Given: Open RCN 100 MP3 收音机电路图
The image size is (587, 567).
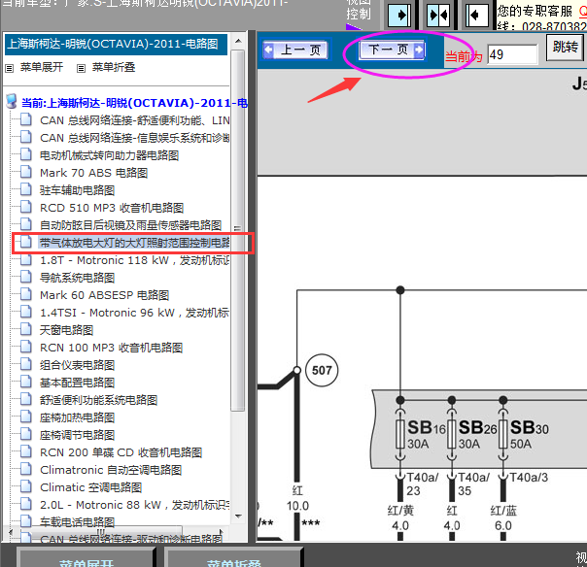Looking at the screenshot, I should 111,348.
